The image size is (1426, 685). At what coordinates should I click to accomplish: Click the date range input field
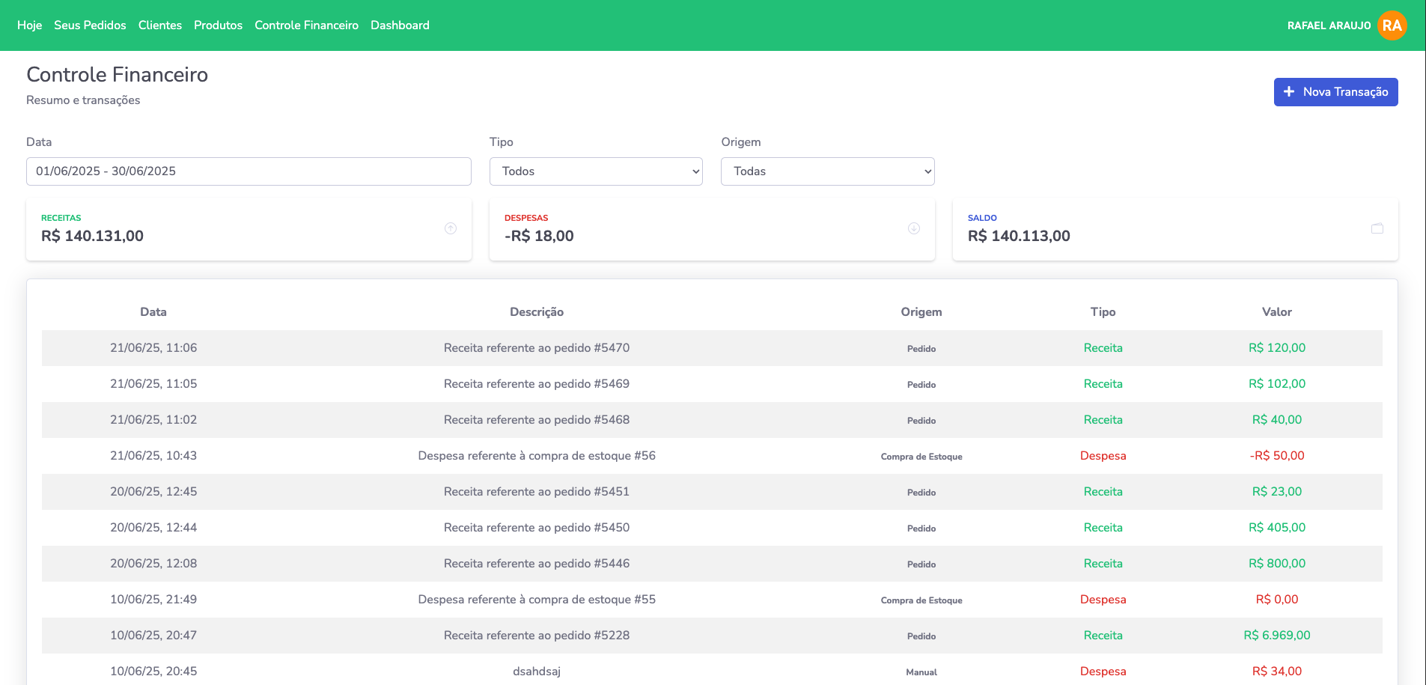click(x=249, y=171)
